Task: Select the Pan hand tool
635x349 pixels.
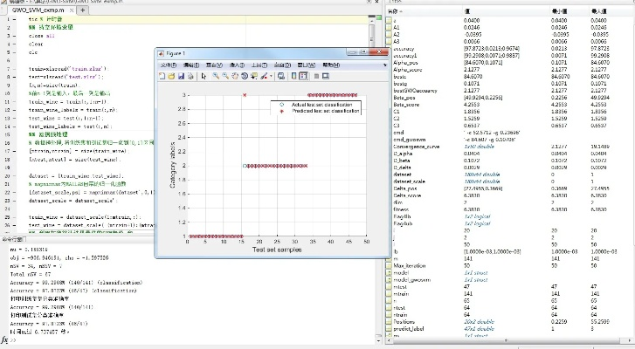Action: (235, 76)
